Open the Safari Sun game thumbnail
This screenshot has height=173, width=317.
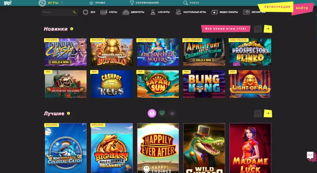coord(158,84)
